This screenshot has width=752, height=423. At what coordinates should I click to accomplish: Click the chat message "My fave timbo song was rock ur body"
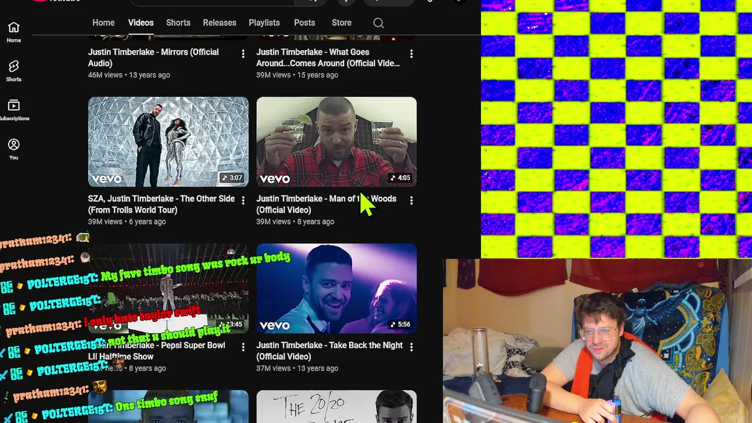pyautogui.click(x=196, y=267)
